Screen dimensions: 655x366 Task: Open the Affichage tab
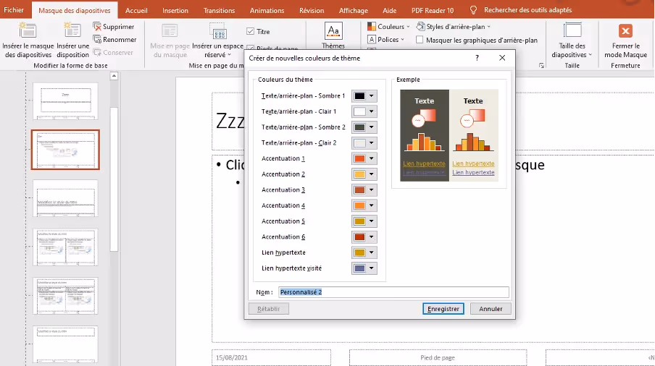(x=354, y=10)
